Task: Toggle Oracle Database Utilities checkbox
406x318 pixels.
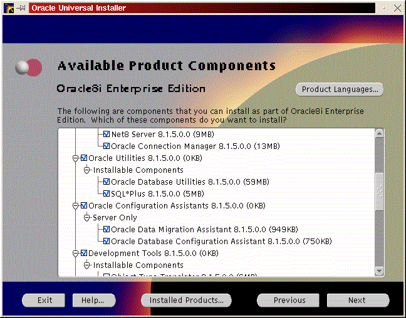Action: tap(107, 182)
